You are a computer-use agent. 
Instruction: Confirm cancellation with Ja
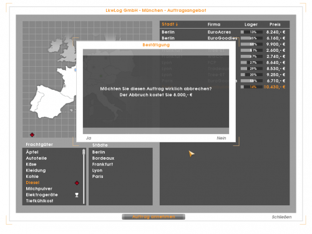89,138
